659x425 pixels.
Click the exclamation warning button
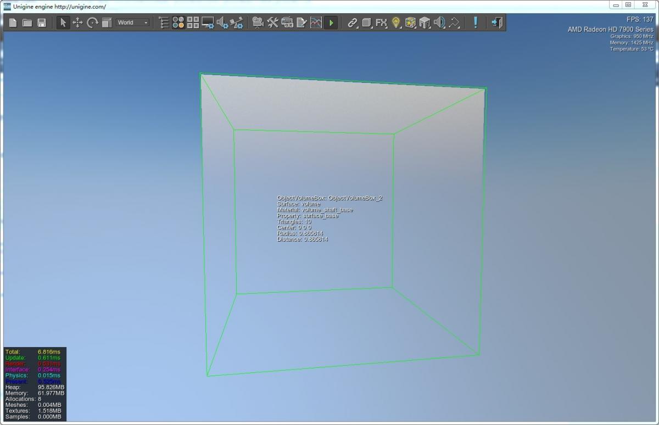point(476,23)
